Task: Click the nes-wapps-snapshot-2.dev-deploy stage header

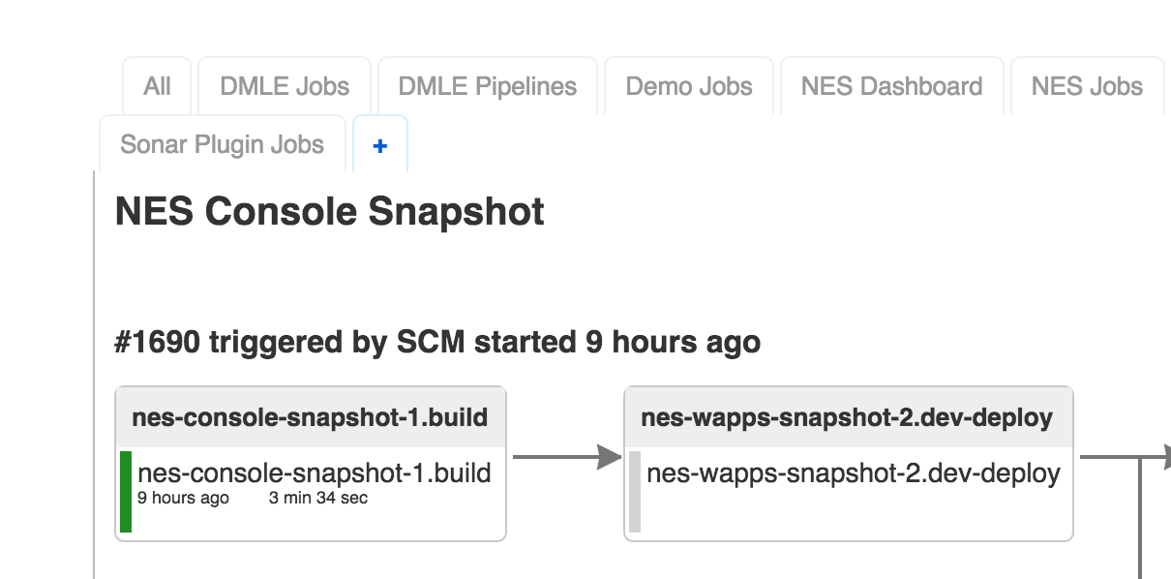Action: pyautogui.click(x=847, y=418)
